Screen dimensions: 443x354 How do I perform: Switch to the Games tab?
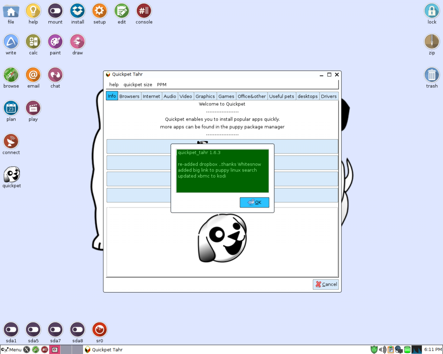(226, 96)
